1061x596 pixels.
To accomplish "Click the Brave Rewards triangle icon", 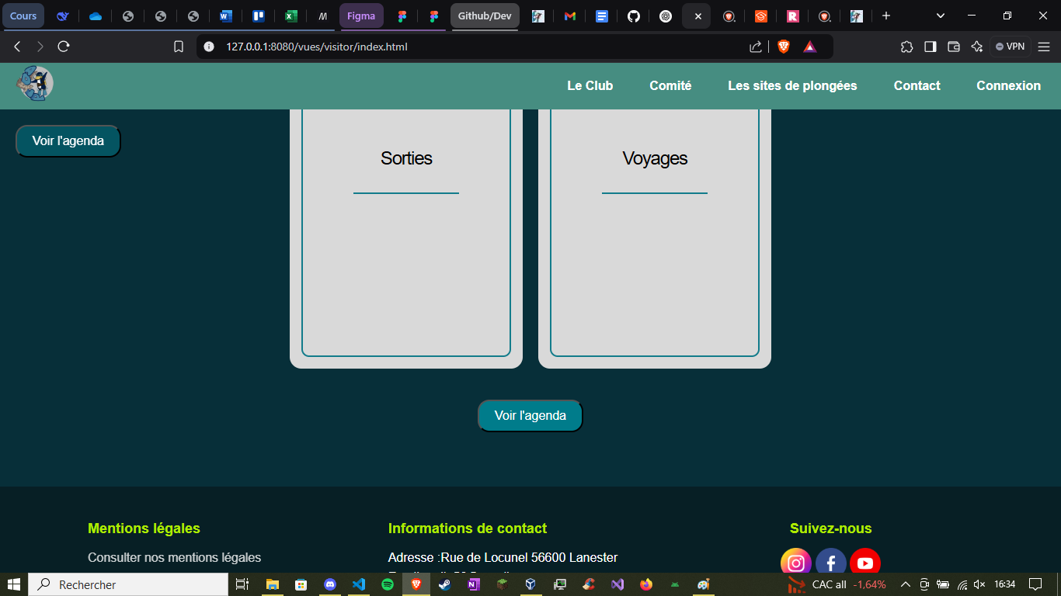I will pyautogui.click(x=810, y=46).
